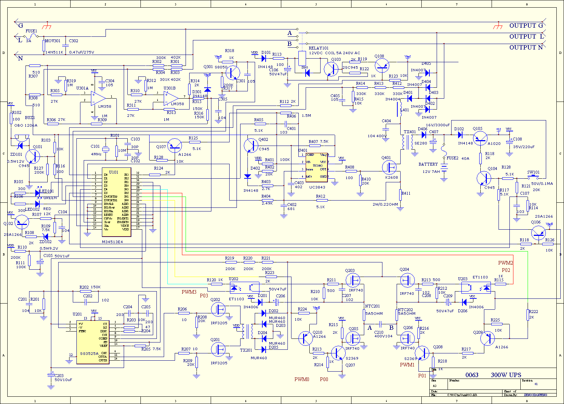Image resolution: width=564 pixels, height=404 pixels.
Task: Click the SW101 push switch symbol
Action: (x=533, y=178)
